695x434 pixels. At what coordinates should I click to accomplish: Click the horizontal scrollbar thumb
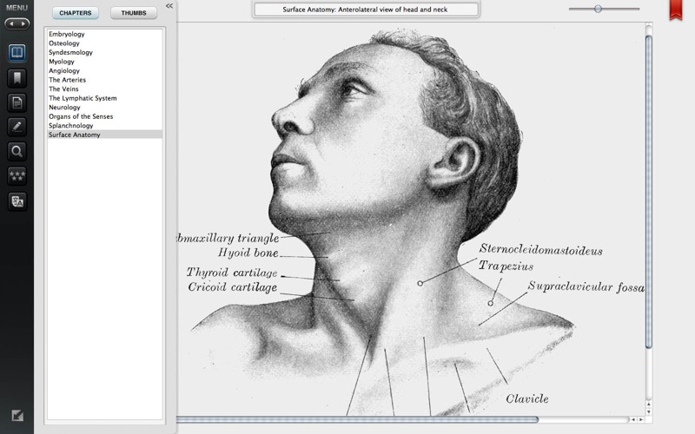point(357,419)
